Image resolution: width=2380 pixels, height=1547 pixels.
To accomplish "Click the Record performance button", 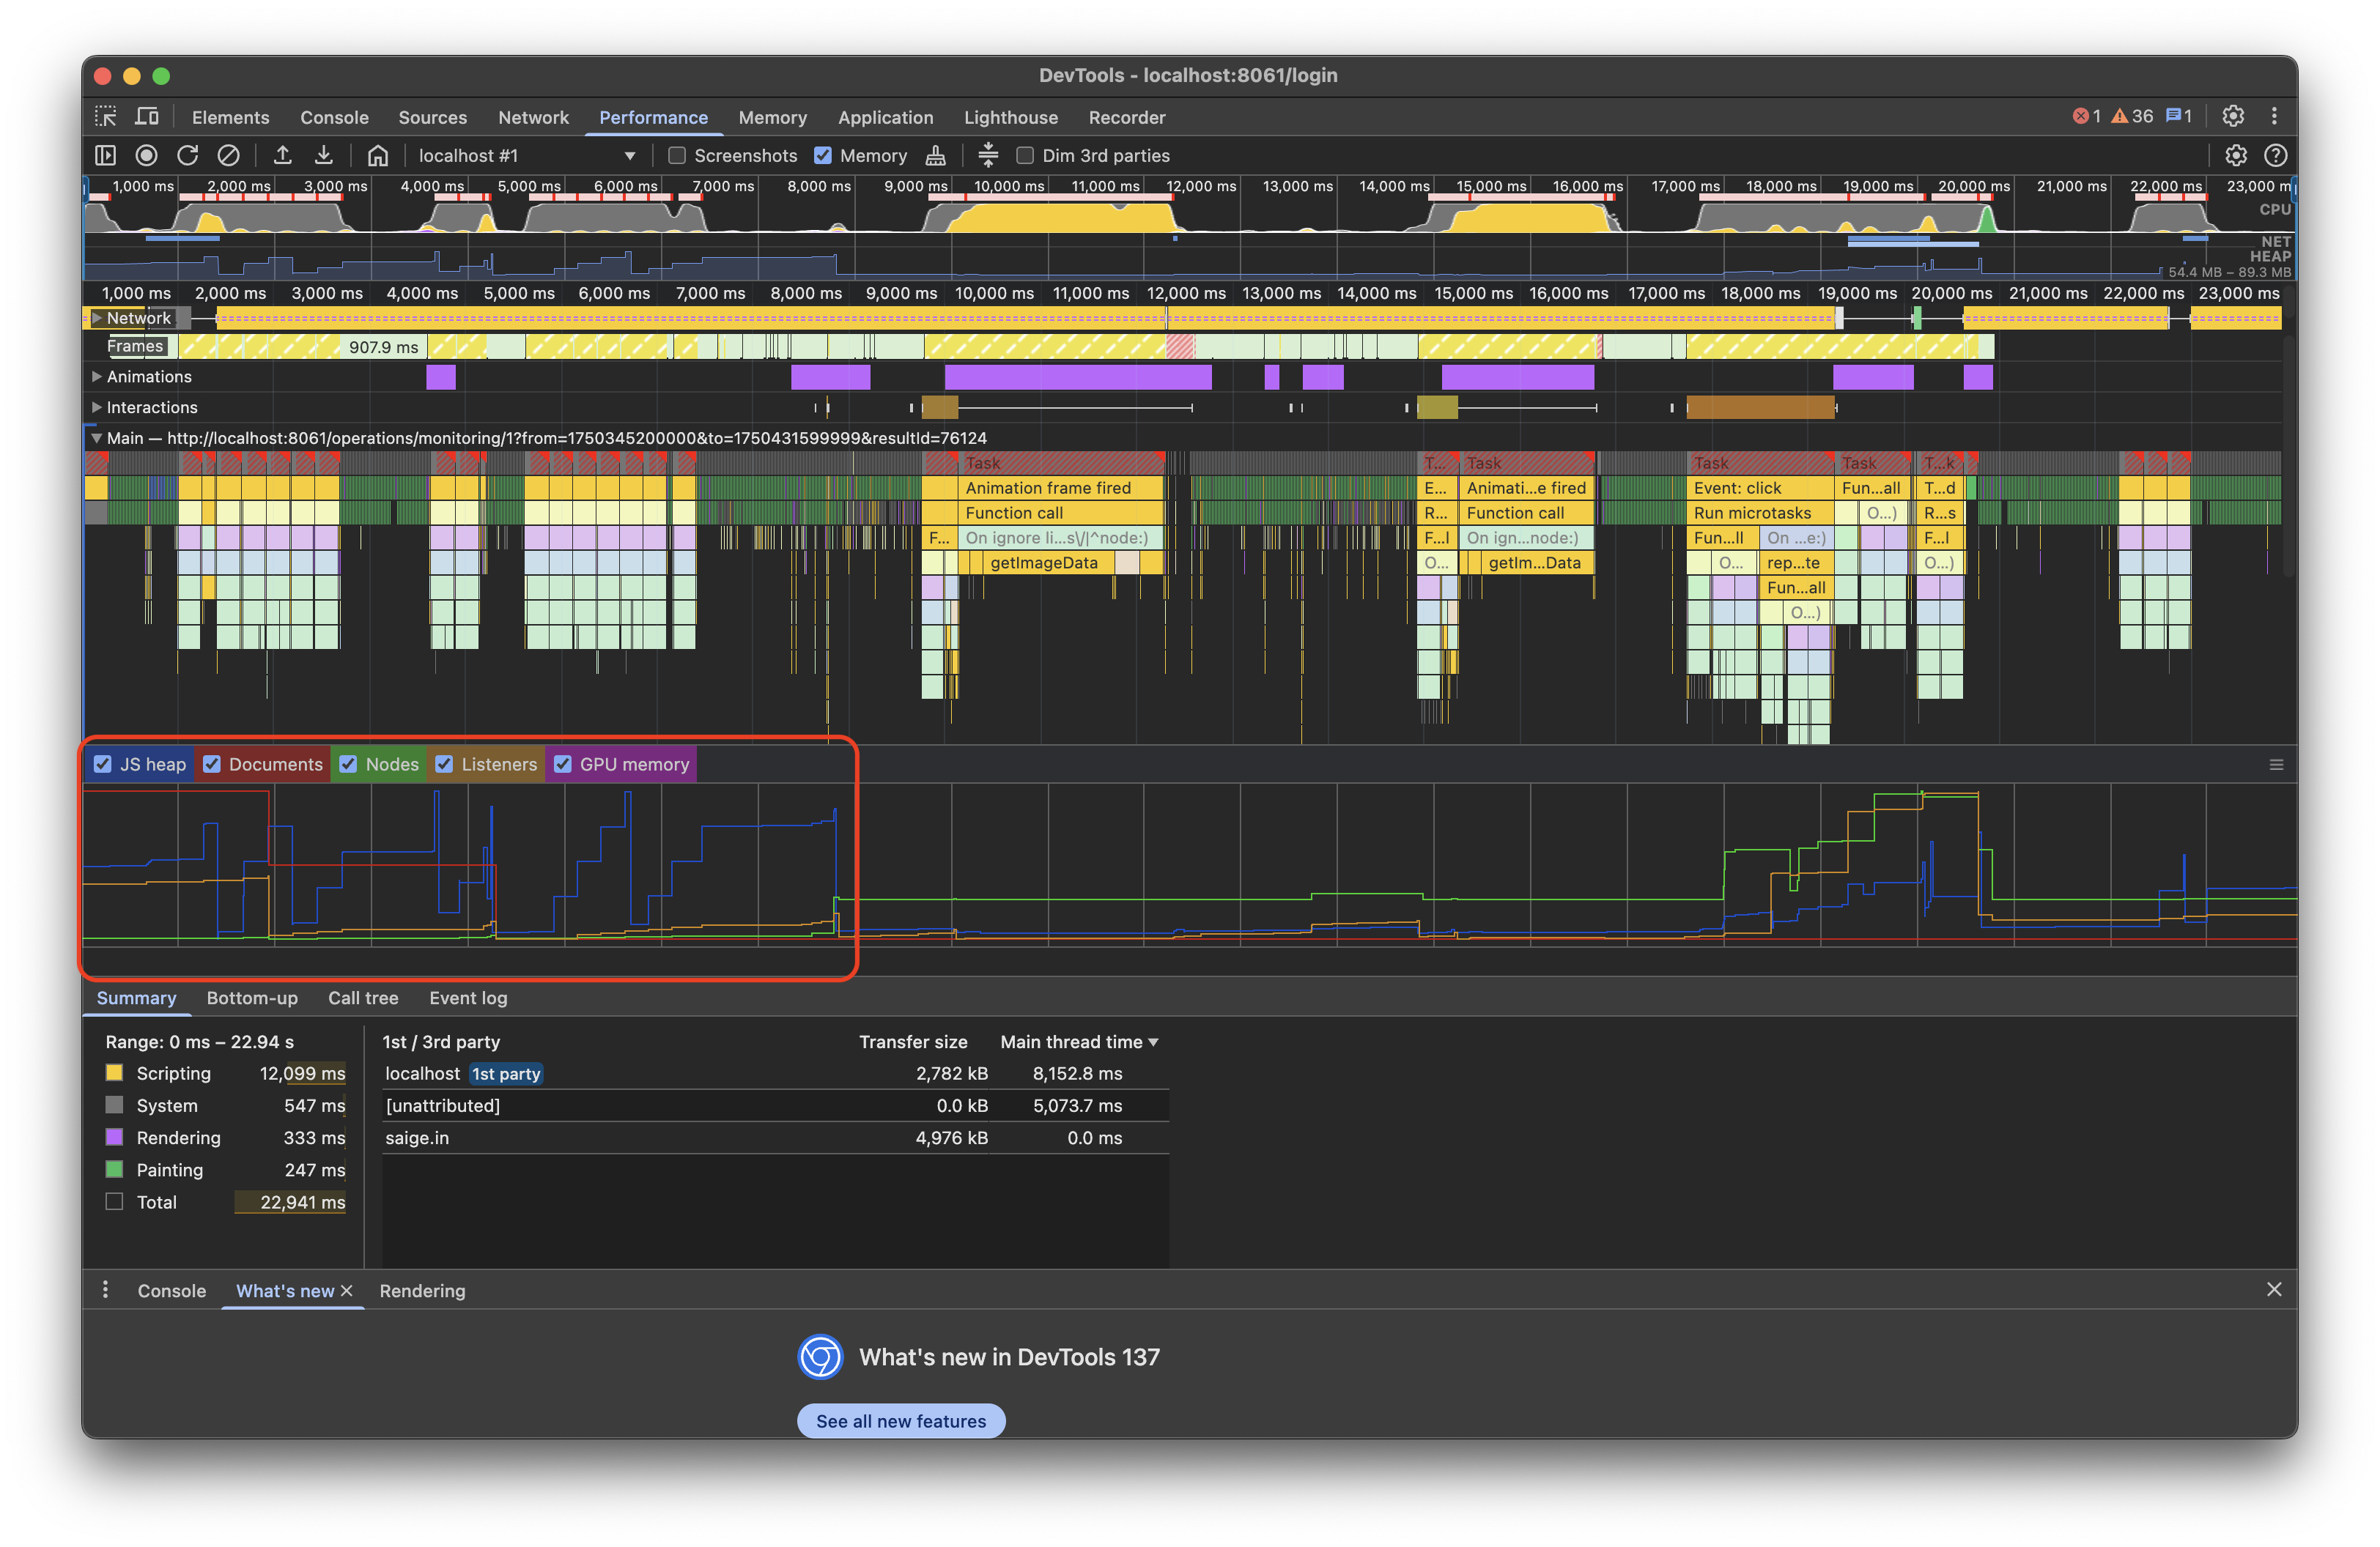I will 147,155.
